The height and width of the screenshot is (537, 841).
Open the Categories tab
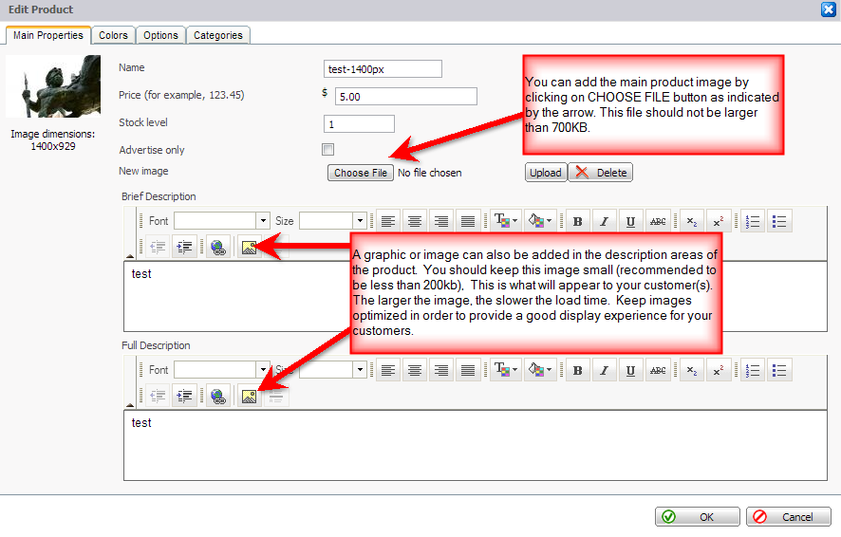(217, 35)
